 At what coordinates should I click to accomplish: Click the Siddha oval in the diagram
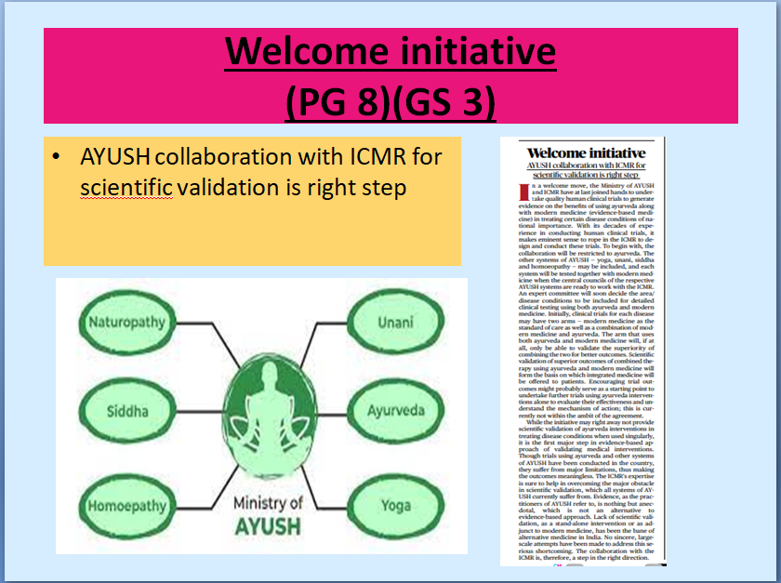(127, 411)
